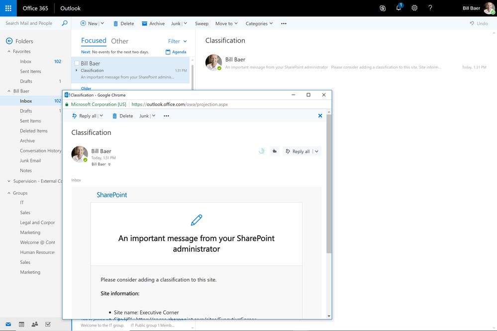The width and height of the screenshot is (497, 331).
Task: Expand Supervision - External folder
Action: (x=9, y=181)
